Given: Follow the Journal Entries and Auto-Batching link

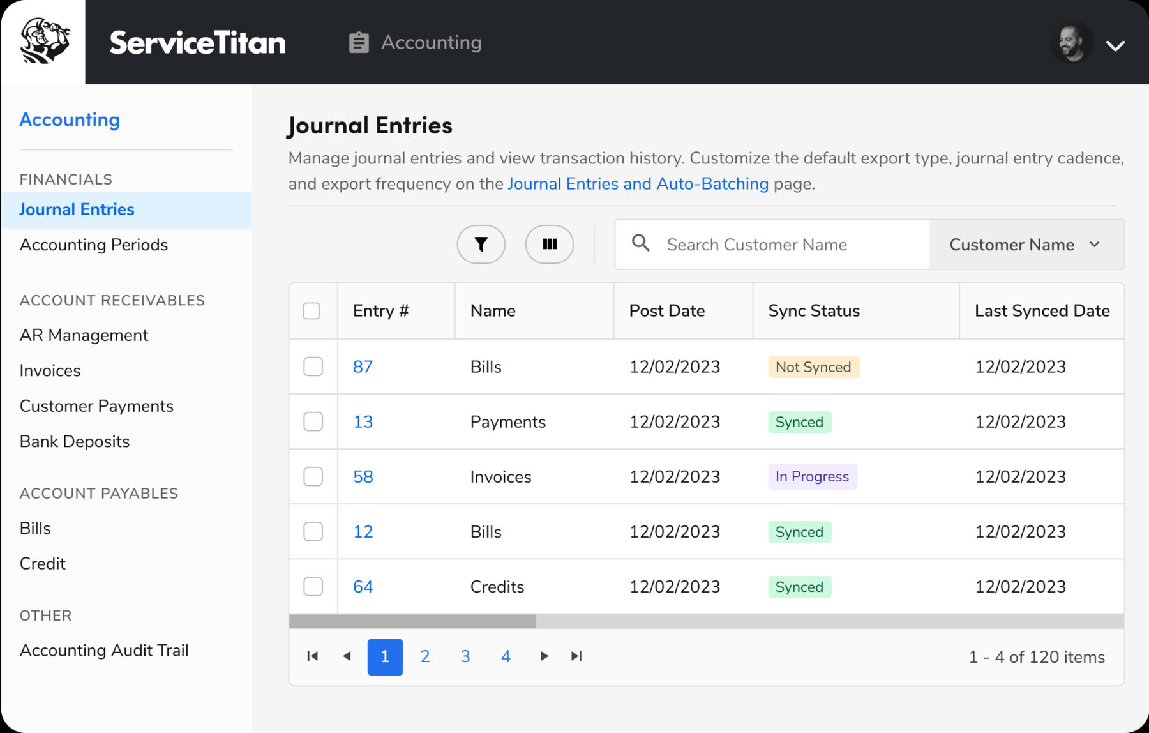Looking at the screenshot, I should tap(638, 184).
